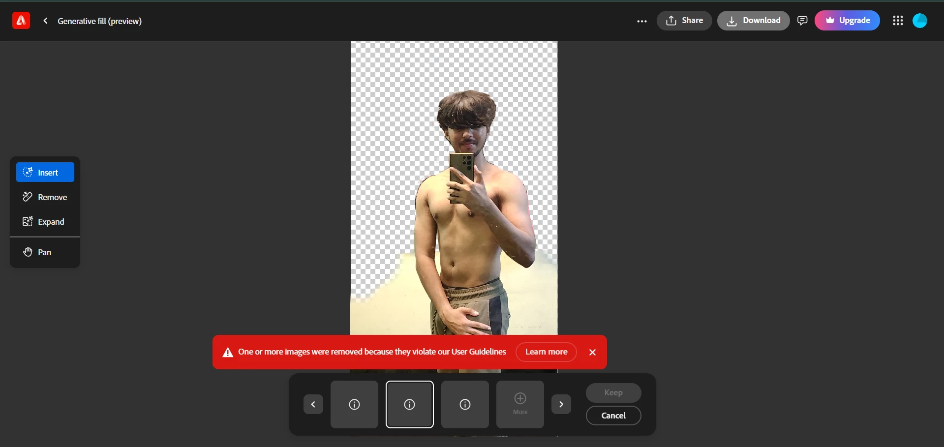Select the Remove tool

point(45,197)
